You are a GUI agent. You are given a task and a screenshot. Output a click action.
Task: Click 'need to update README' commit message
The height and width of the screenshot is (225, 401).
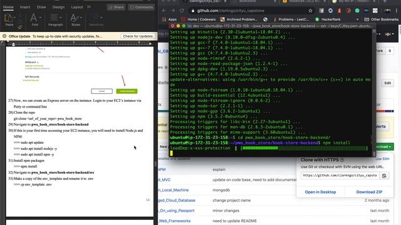click(234, 221)
